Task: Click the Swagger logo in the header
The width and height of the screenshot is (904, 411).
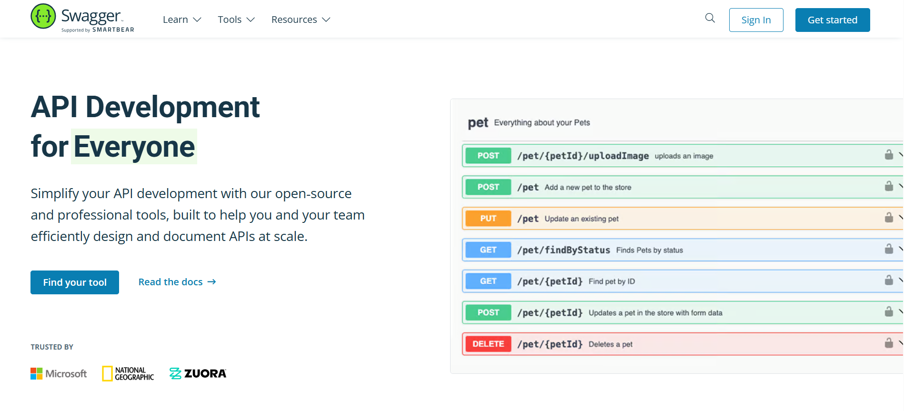Action: (82, 18)
